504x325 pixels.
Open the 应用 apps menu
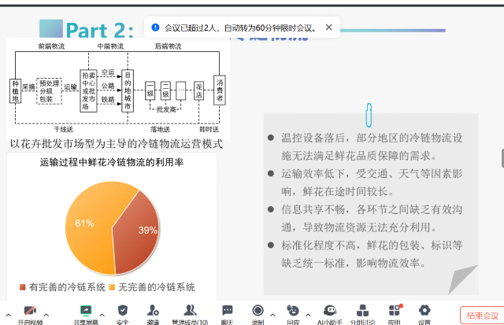[395, 312]
